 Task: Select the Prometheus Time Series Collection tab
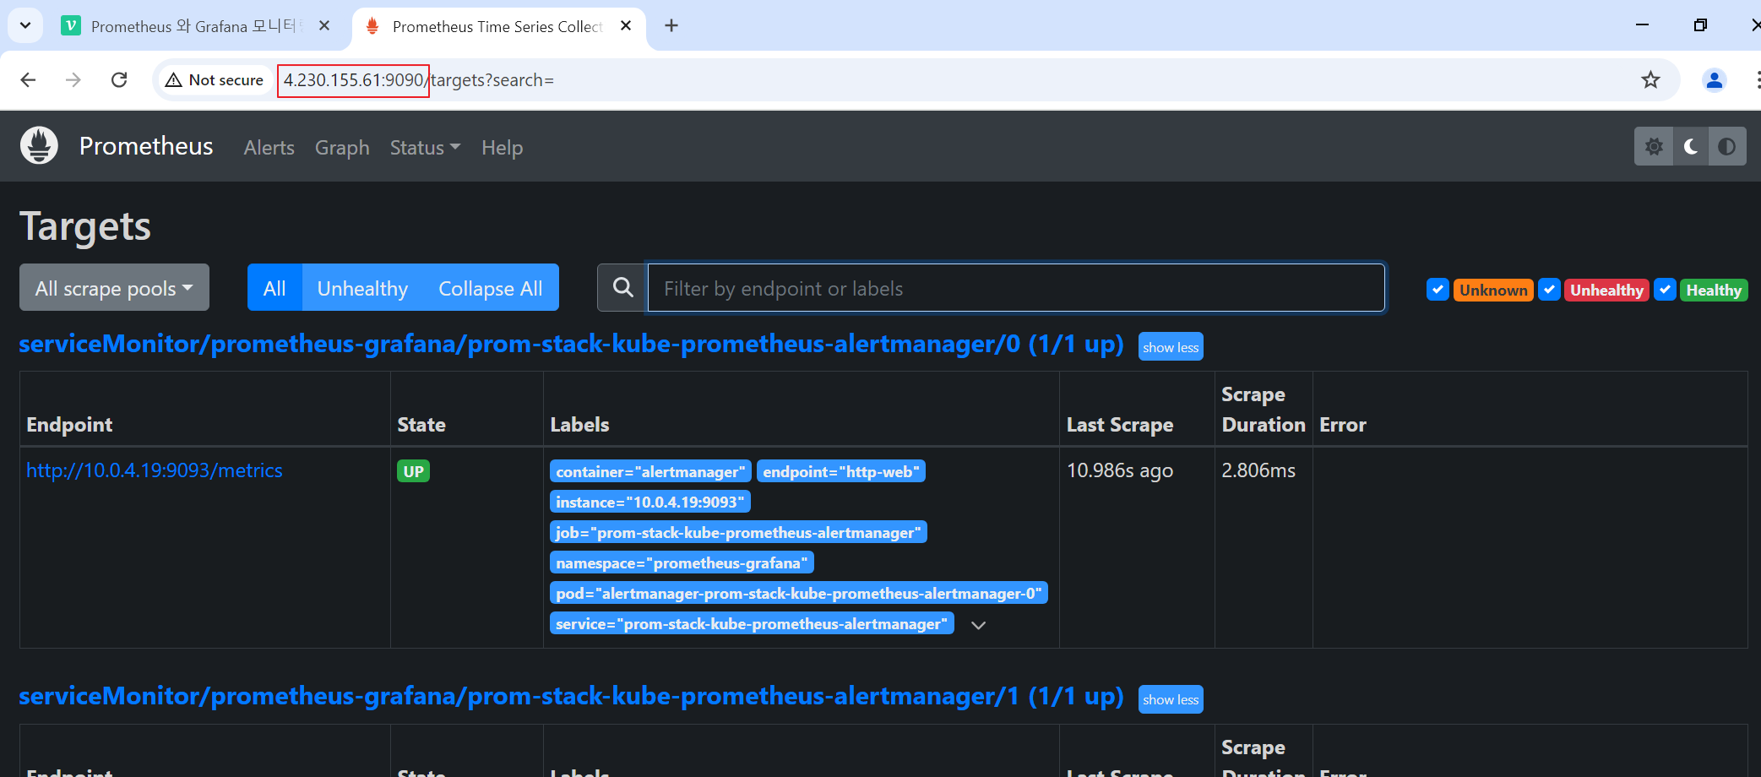[x=498, y=26]
